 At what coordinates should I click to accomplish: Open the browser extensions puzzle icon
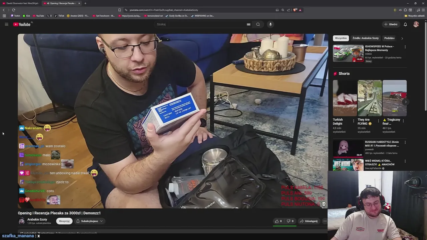(405, 10)
